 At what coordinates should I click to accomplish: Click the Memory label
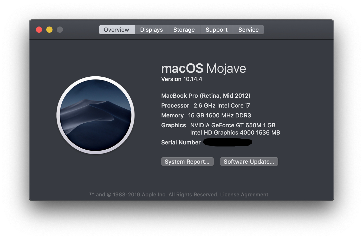coord(172,115)
